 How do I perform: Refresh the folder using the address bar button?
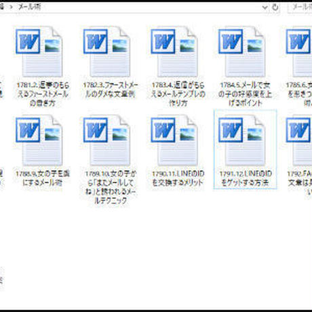point(275,7)
